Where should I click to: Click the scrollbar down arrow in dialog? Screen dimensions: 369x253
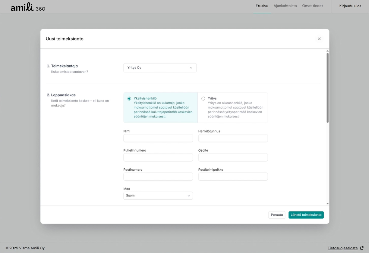pyautogui.click(x=327, y=204)
